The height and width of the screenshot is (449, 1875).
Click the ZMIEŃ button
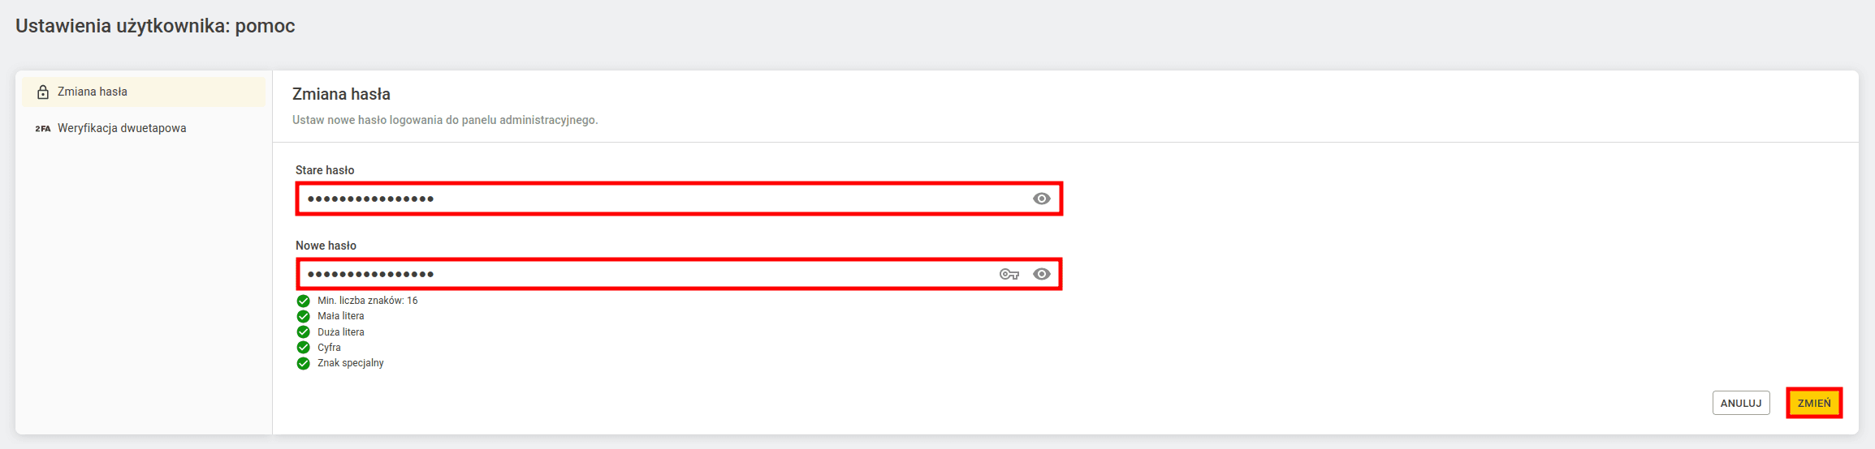point(1814,403)
